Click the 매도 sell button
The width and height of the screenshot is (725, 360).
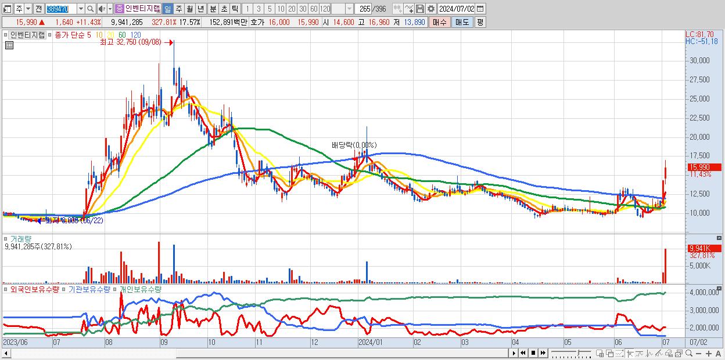[x=462, y=22]
